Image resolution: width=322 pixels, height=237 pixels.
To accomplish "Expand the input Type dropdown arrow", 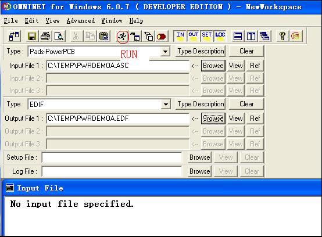I will point(165,52).
